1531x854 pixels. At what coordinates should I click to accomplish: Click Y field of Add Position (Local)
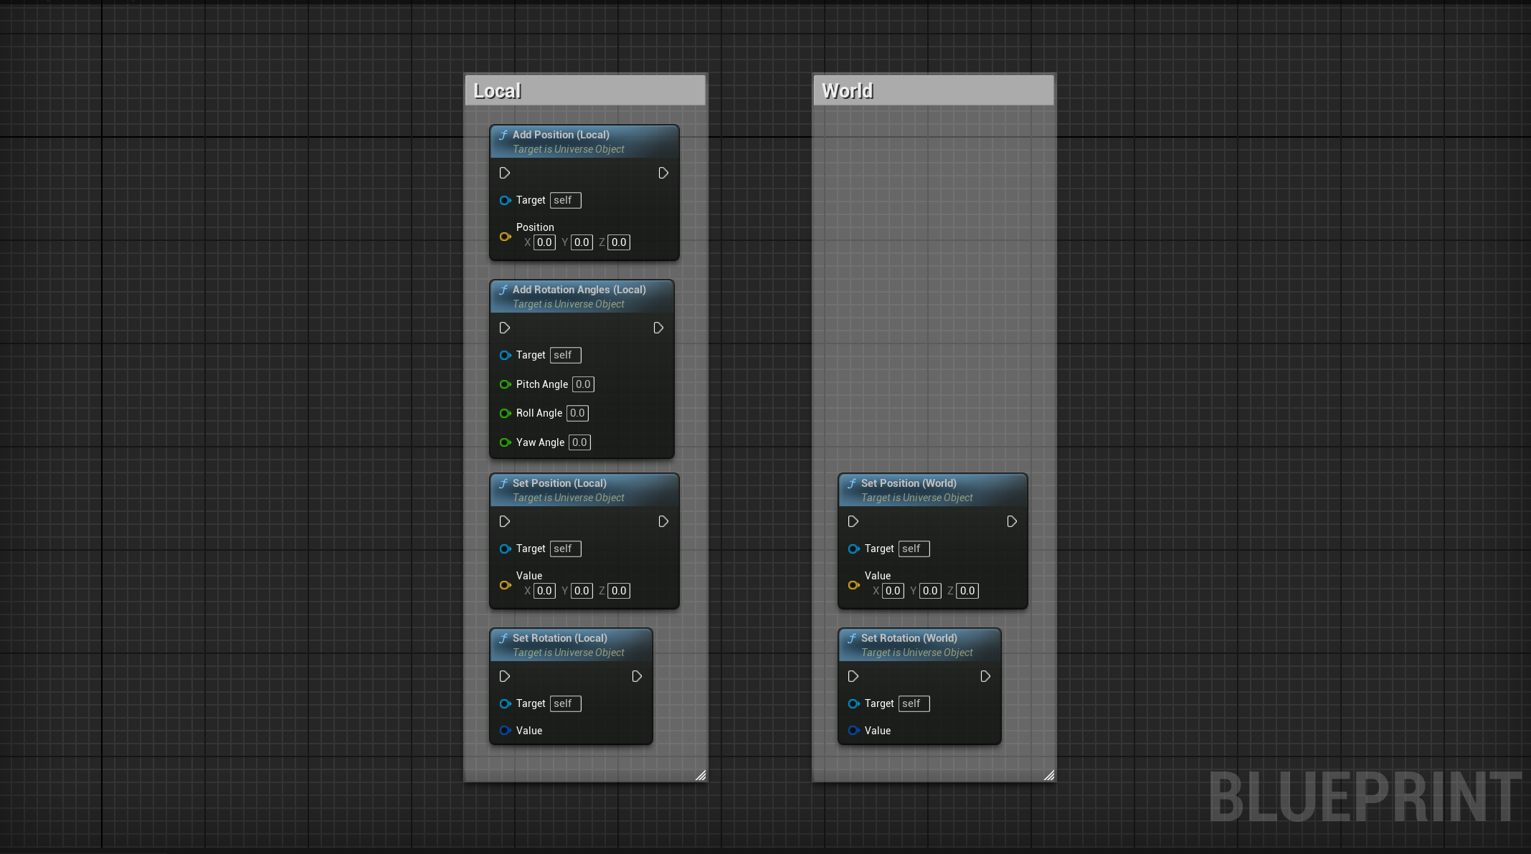pyautogui.click(x=582, y=242)
